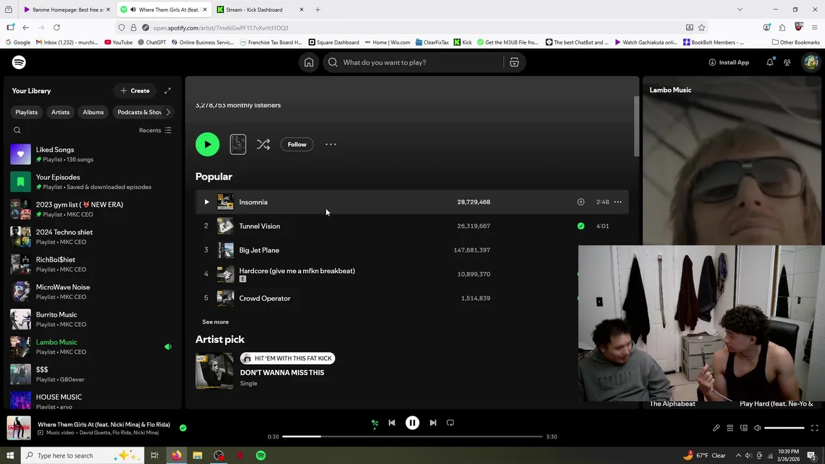Play the Insomnia track
The height and width of the screenshot is (464, 825).
coord(206,202)
